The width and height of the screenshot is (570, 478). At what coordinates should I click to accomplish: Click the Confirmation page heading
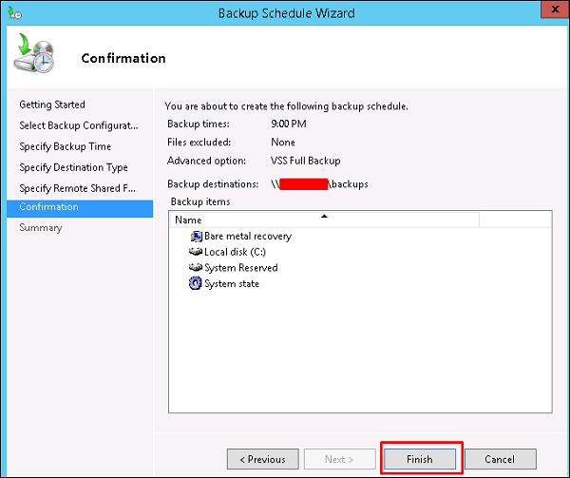click(x=123, y=58)
